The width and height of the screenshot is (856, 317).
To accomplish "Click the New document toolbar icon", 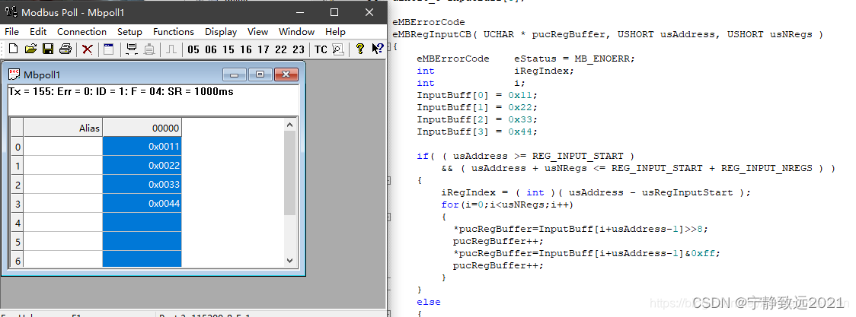I will 13,49.
